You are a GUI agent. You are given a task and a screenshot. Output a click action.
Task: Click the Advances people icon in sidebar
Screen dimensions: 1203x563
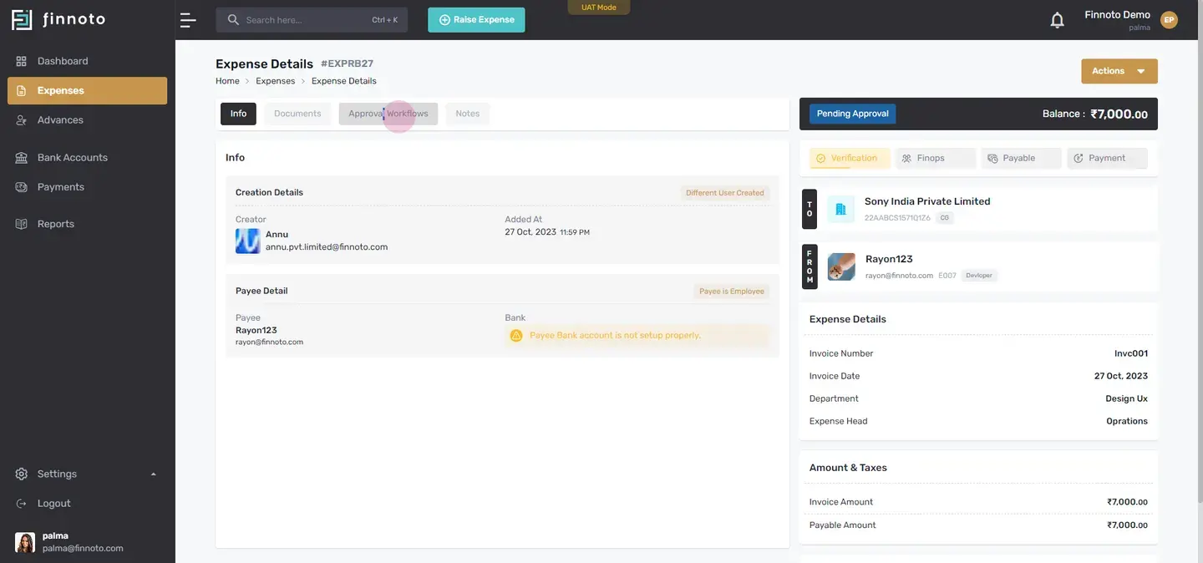coord(22,120)
